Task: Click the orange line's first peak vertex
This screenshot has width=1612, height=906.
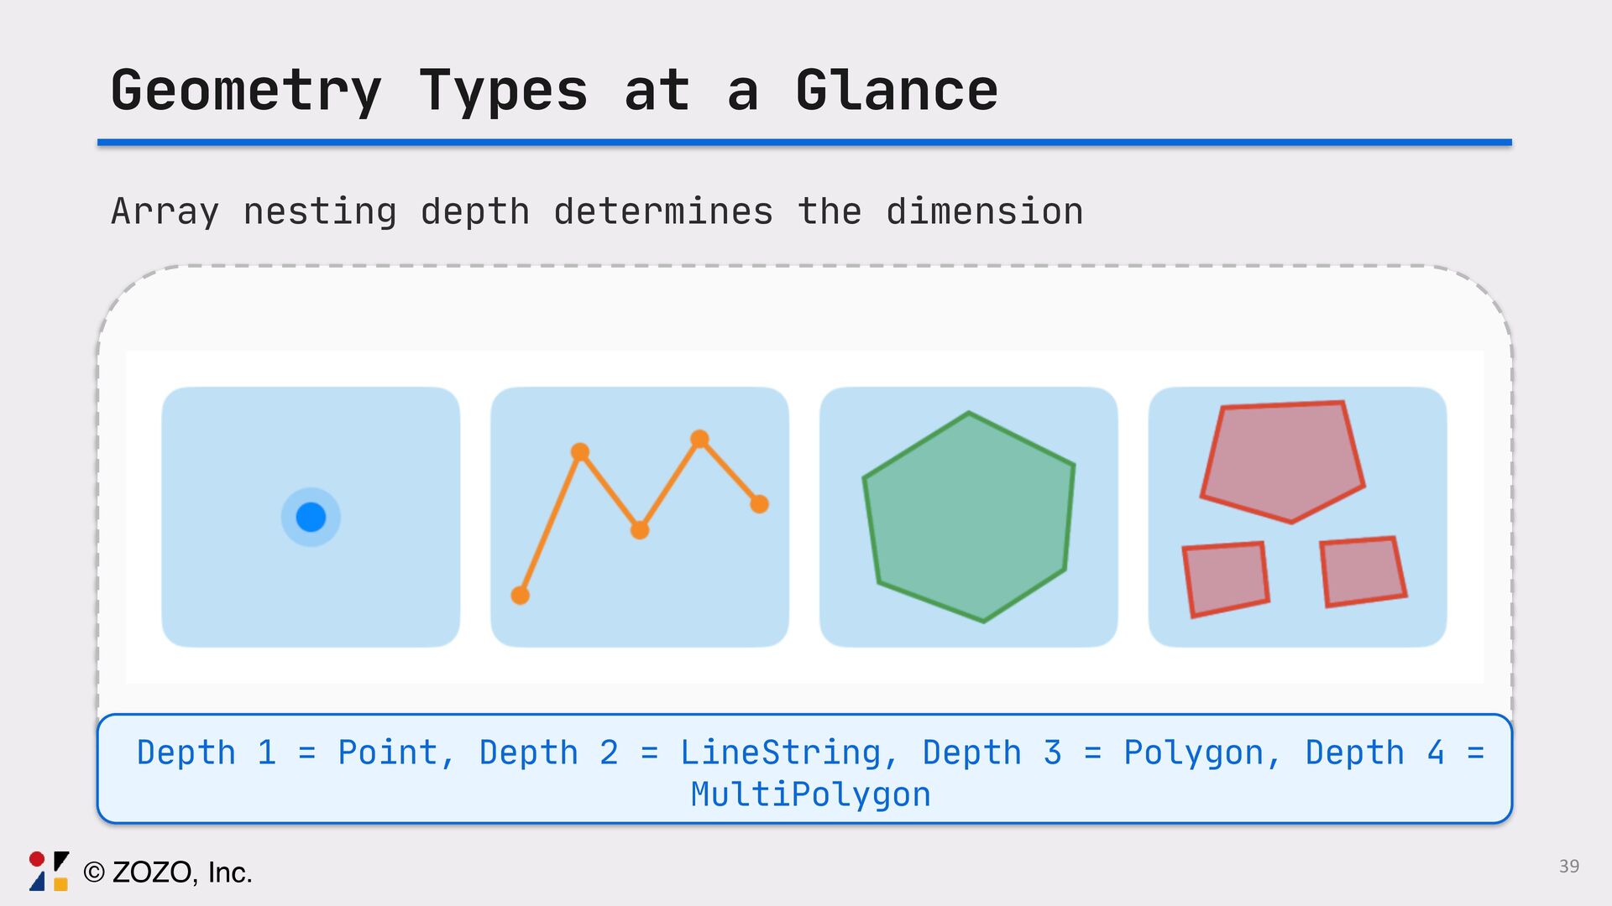Action: 580,452
